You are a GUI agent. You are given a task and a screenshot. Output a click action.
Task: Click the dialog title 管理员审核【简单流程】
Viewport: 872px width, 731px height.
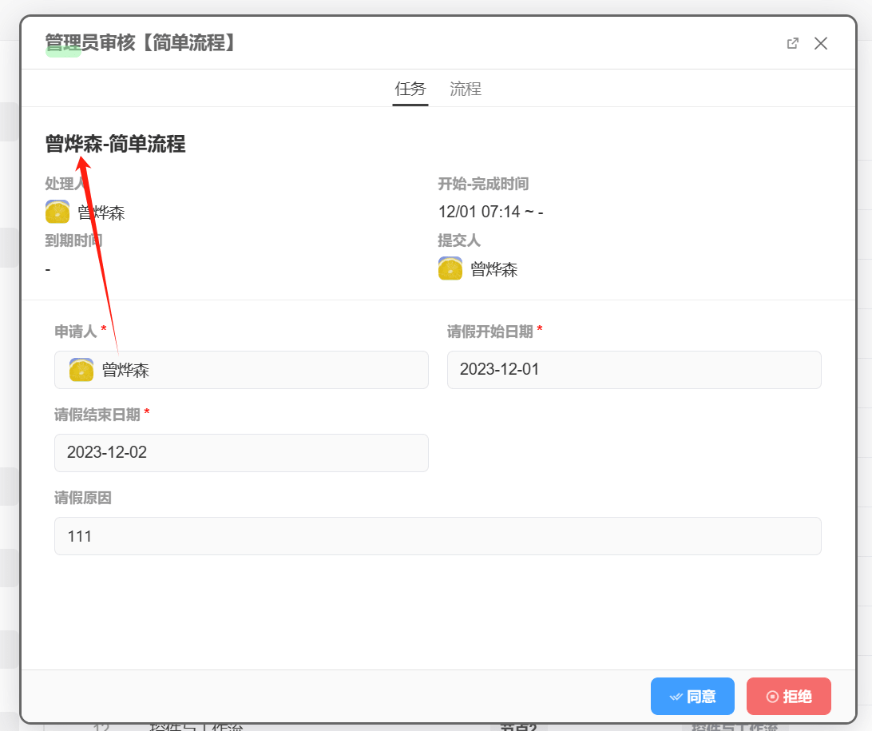pos(141,43)
